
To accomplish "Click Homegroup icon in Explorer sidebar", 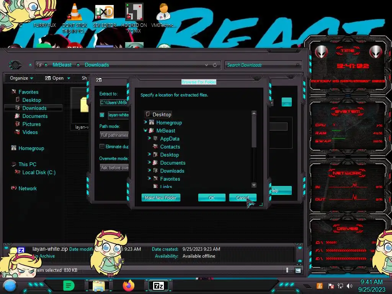I will pos(14,148).
